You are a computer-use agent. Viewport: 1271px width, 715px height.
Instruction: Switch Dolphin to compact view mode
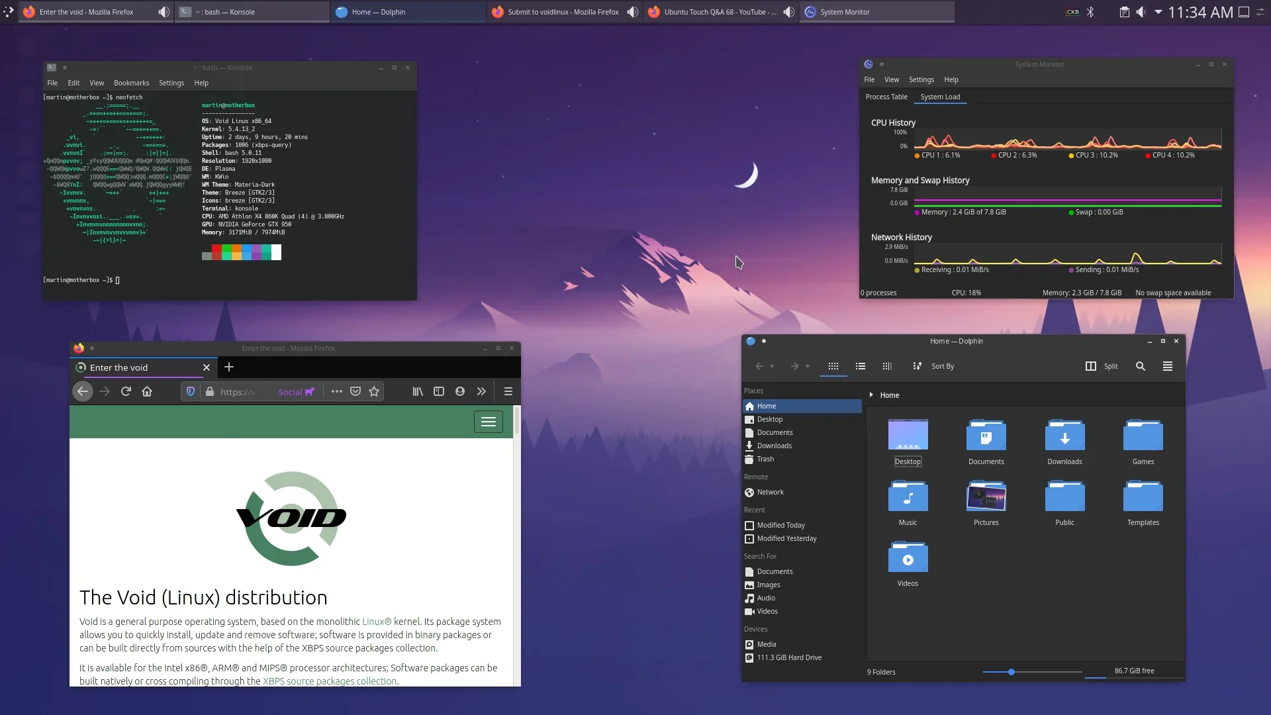[x=861, y=366]
